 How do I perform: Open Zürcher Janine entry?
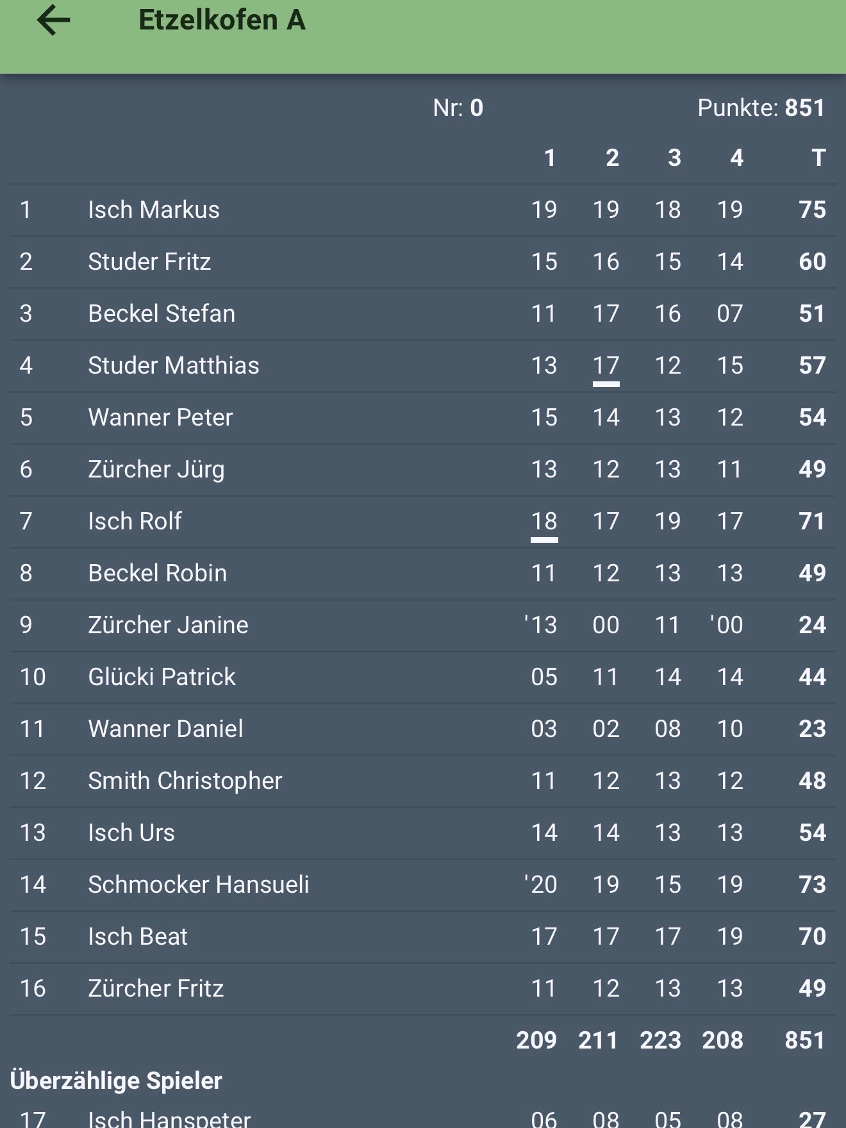click(423, 626)
